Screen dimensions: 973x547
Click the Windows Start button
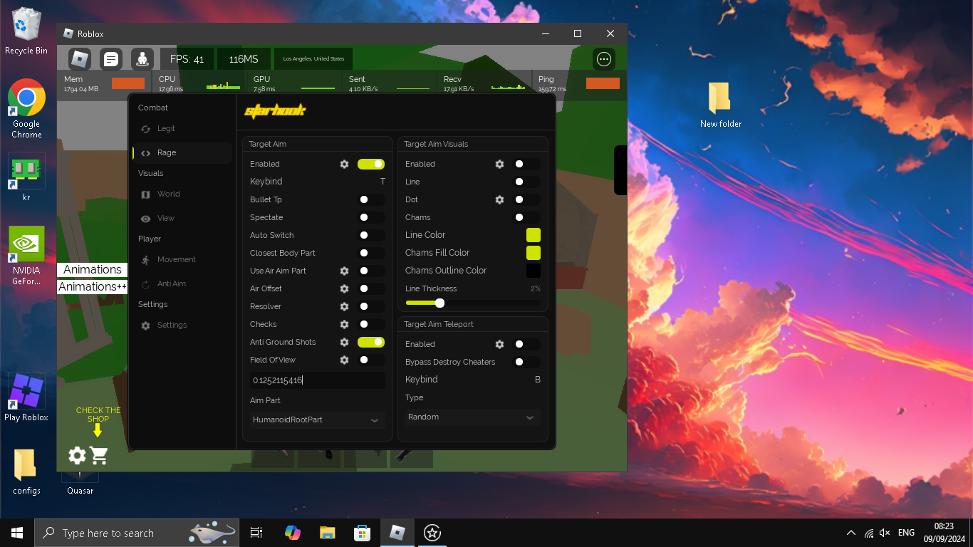pos(17,533)
